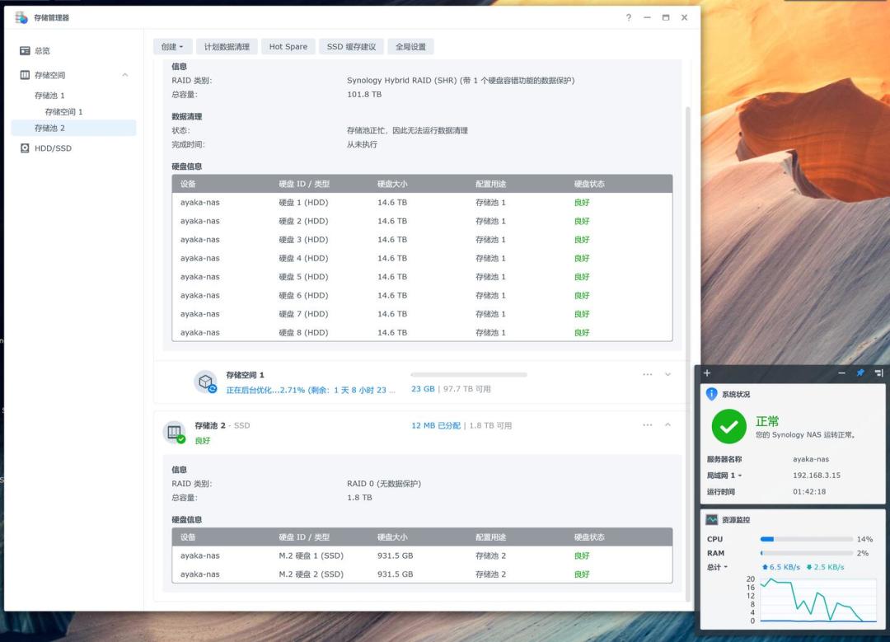Viewport: 890px width, 642px height.
Task: Click the M.2 硬盘 1 (SSD) row
Action: (x=422, y=555)
